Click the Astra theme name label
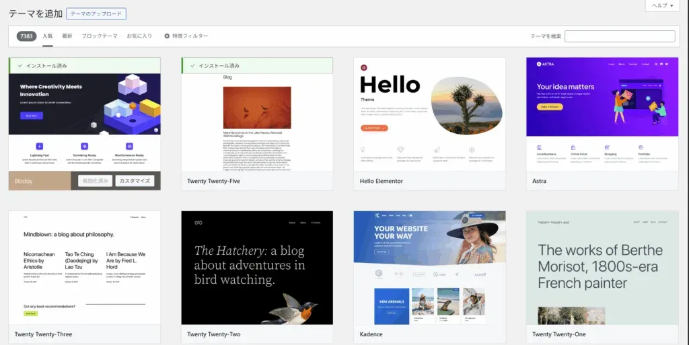Viewport: 689px width, 345px height. click(539, 181)
